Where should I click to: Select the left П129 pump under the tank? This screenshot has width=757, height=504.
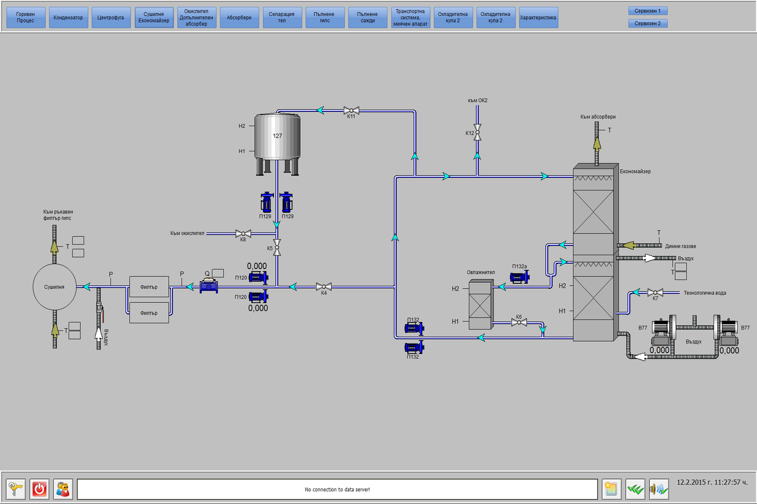coord(266,203)
